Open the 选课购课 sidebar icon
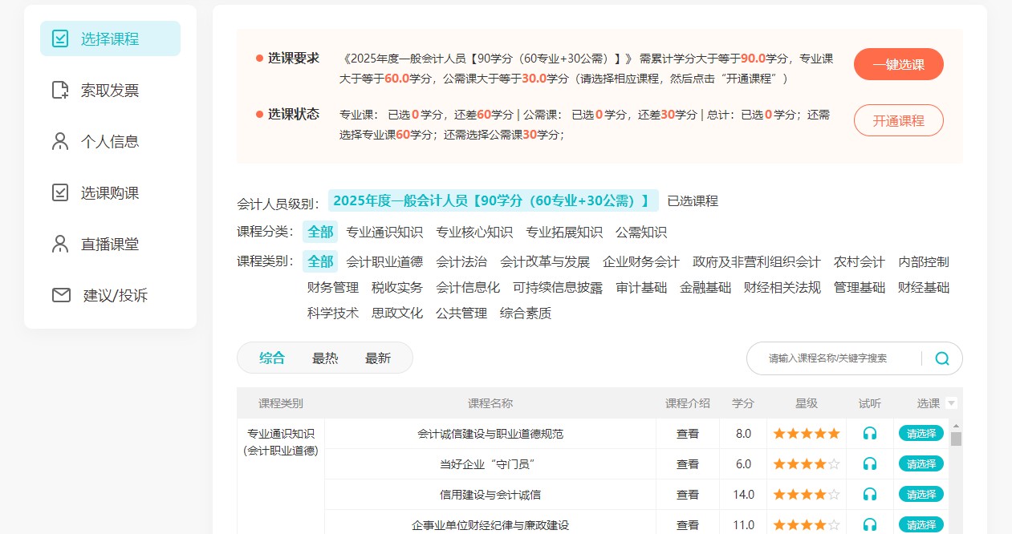 pyautogui.click(x=59, y=192)
